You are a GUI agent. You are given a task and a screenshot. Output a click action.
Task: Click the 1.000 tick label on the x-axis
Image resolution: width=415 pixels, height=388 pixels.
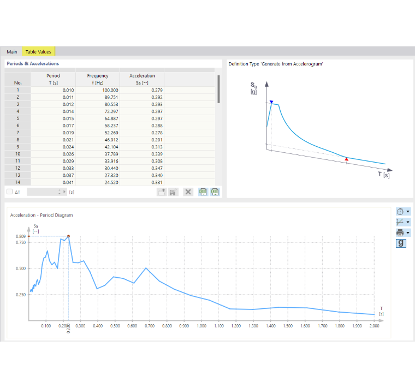pyautogui.click(x=201, y=326)
